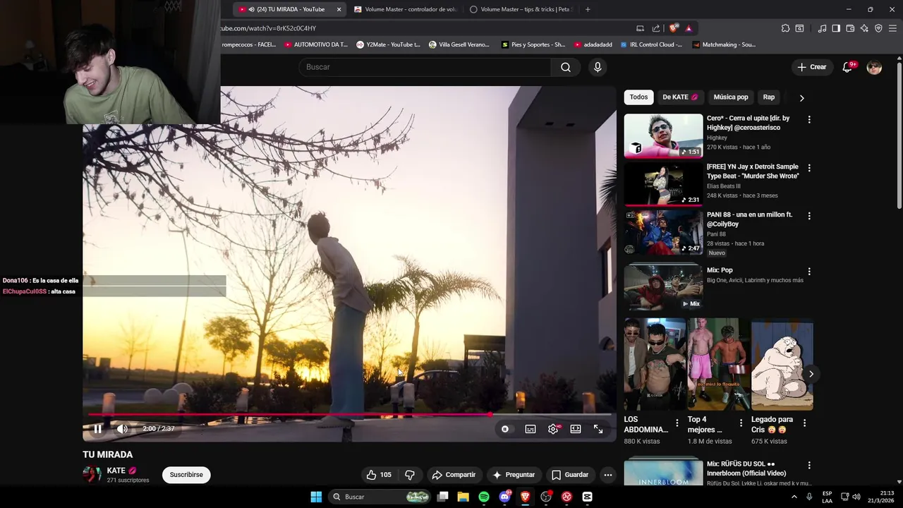903x508 pixels.
Task: Switch to theater mode view
Action: [x=576, y=429]
